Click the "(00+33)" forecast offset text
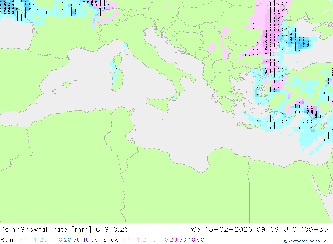Viewport: 333px width, 244px height. point(316,230)
